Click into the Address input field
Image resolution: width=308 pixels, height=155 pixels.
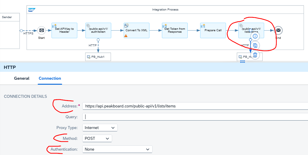pos(193,106)
